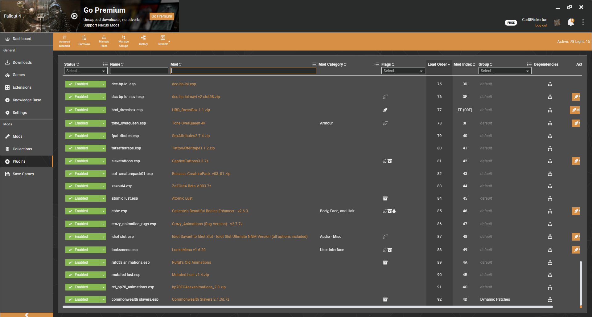The height and width of the screenshot is (317, 592).
Task: Open the Flags filter Select dropdown
Action: 403,71
